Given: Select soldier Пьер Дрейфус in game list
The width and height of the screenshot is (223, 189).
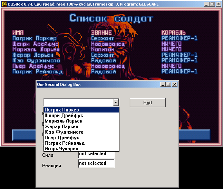Looking at the screenshot, I should (33, 66).
